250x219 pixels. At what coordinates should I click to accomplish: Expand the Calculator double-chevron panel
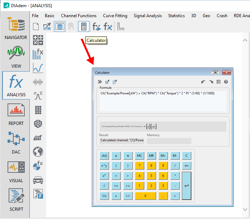99,82
